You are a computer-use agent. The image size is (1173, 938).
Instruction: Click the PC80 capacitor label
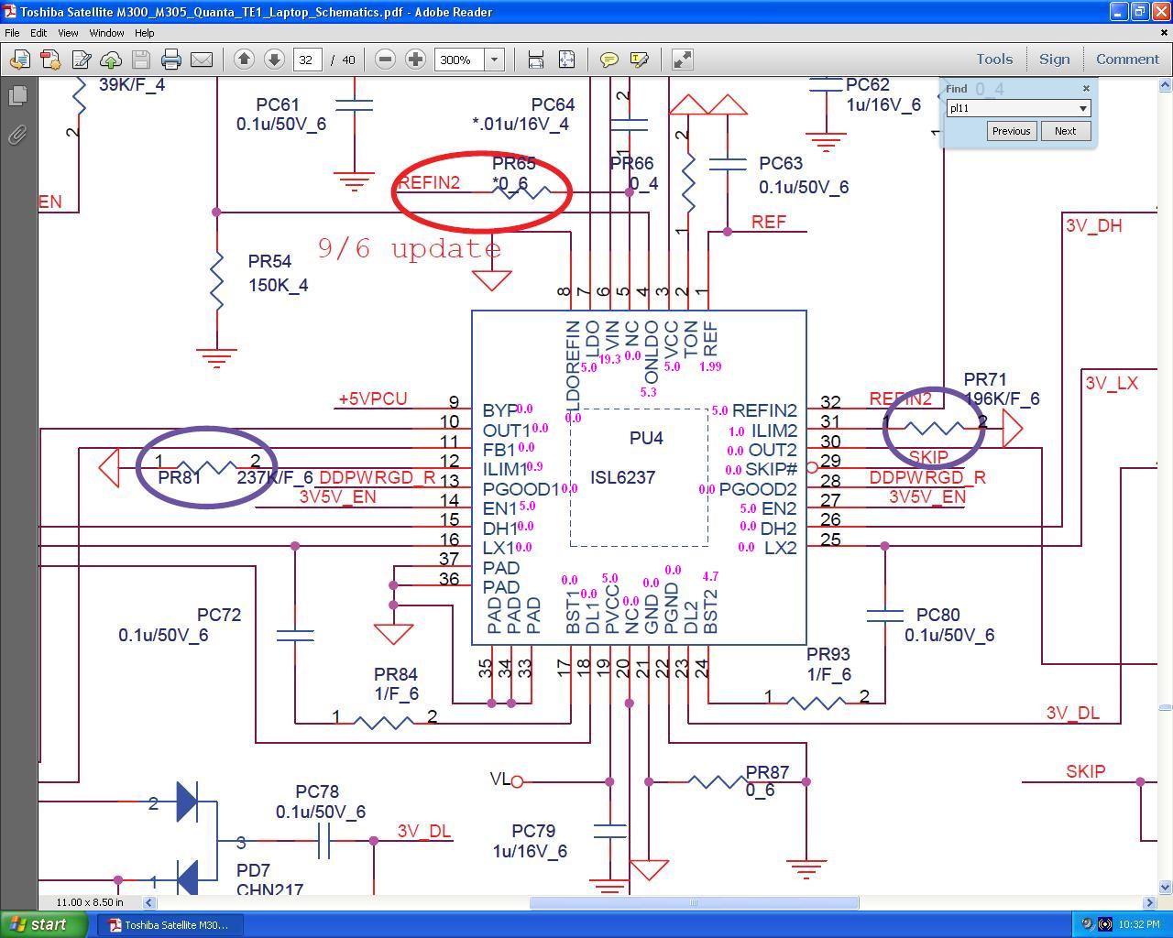click(938, 615)
